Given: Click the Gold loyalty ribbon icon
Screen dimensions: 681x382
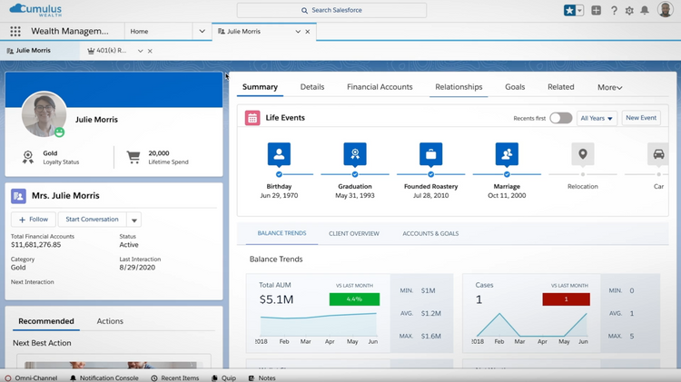Looking at the screenshot, I should 28,157.
